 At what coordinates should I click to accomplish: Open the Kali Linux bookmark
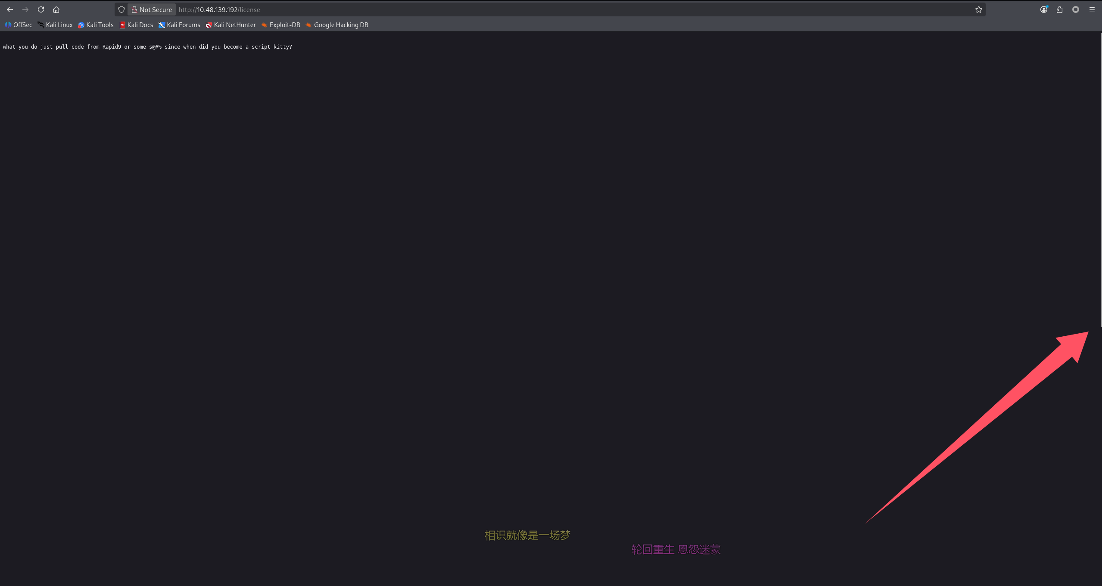[55, 25]
